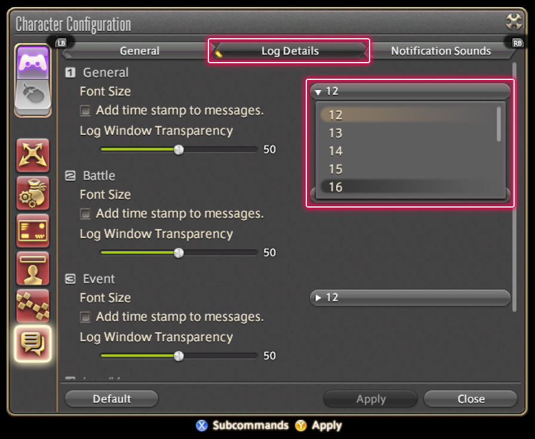Open the crossed arrows control settings icon
This screenshot has width=535, height=439.
(x=33, y=156)
